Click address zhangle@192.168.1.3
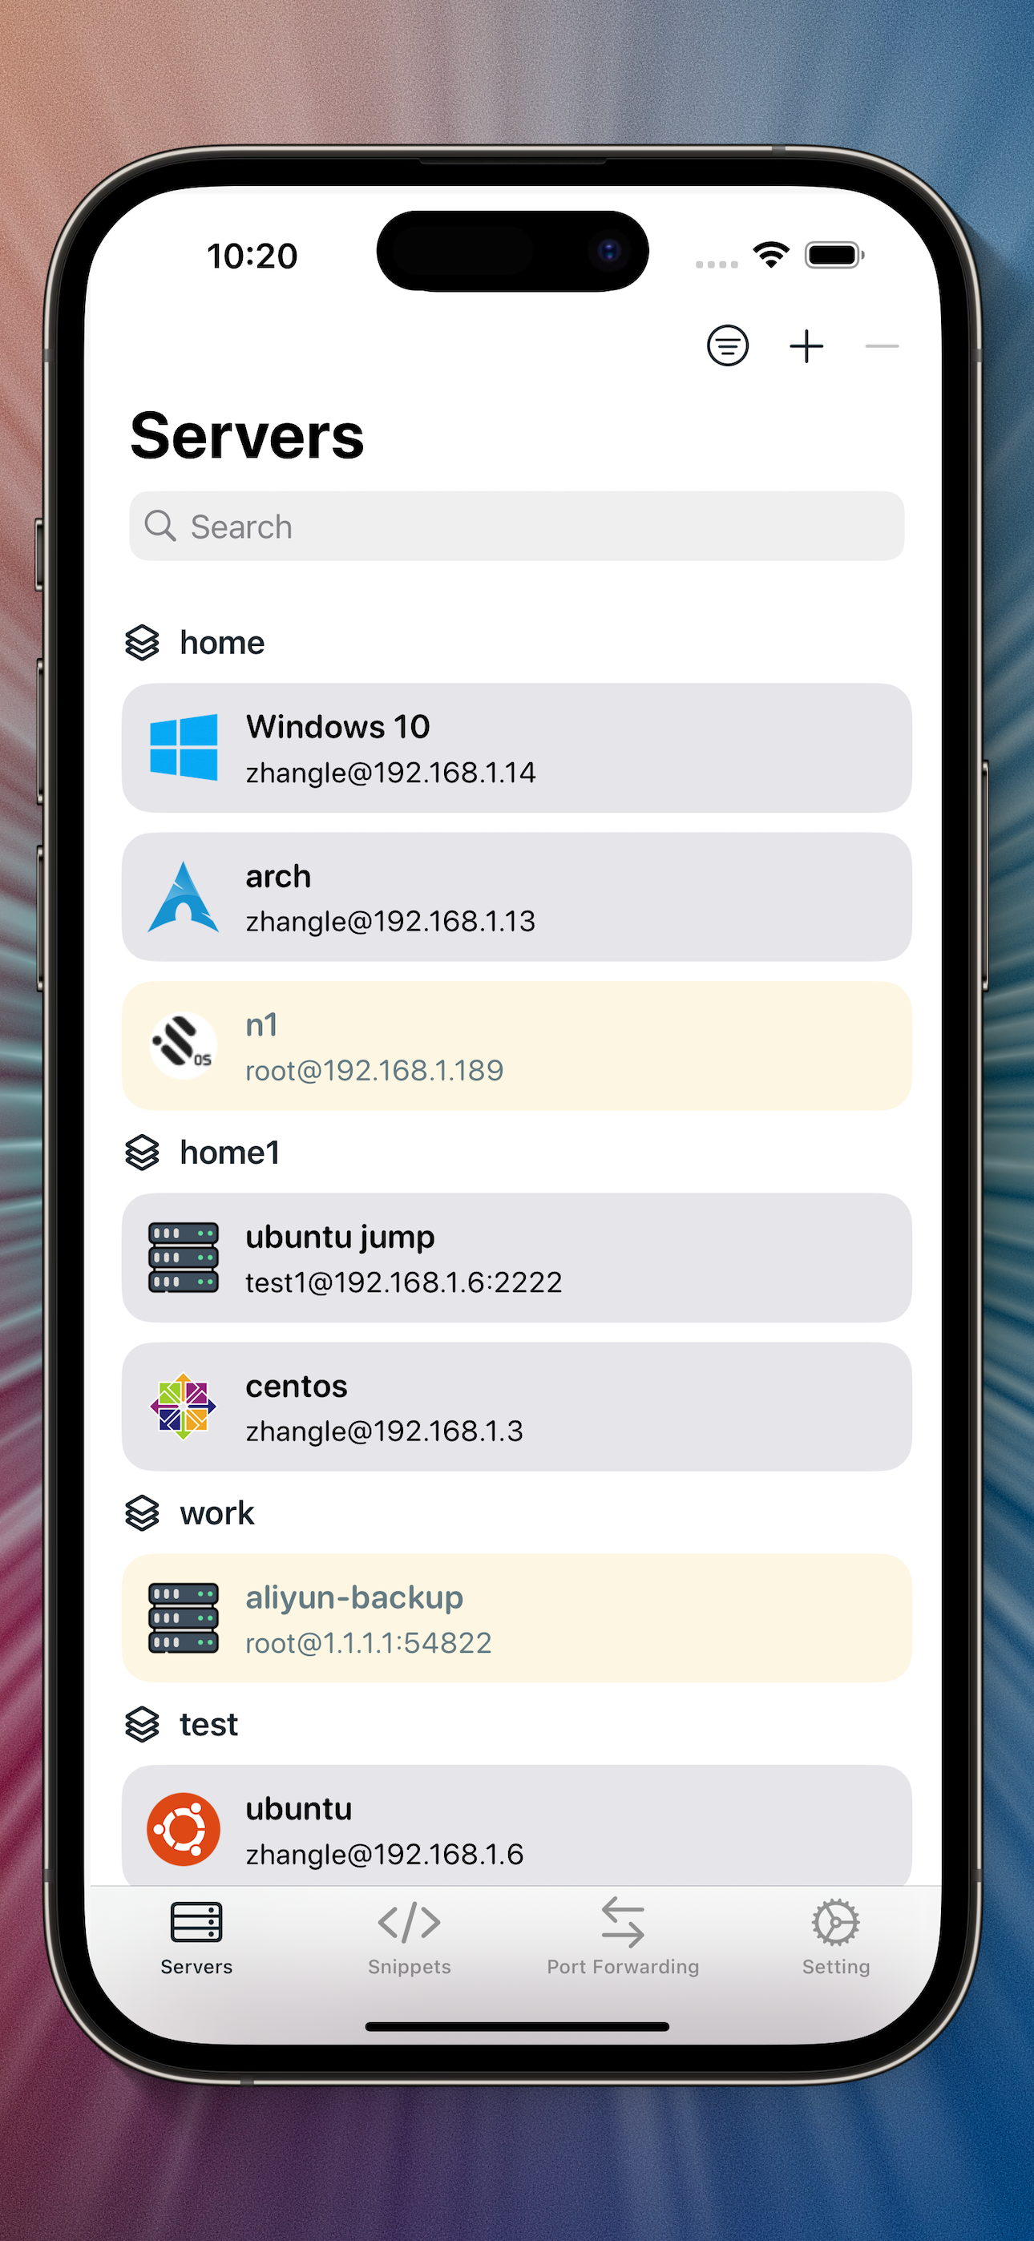1034x2241 pixels. [x=385, y=1431]
